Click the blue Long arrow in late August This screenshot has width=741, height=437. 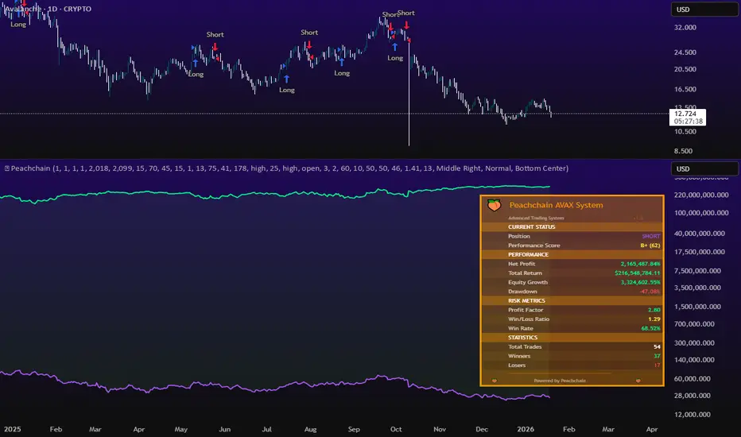341,62
